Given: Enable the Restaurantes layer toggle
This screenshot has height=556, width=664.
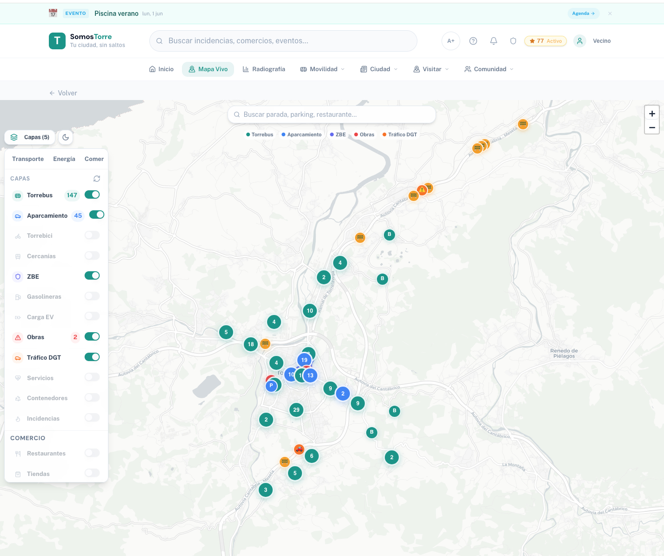Looking at the screenshot, I should pyautogui.click(x=92, y=453).
